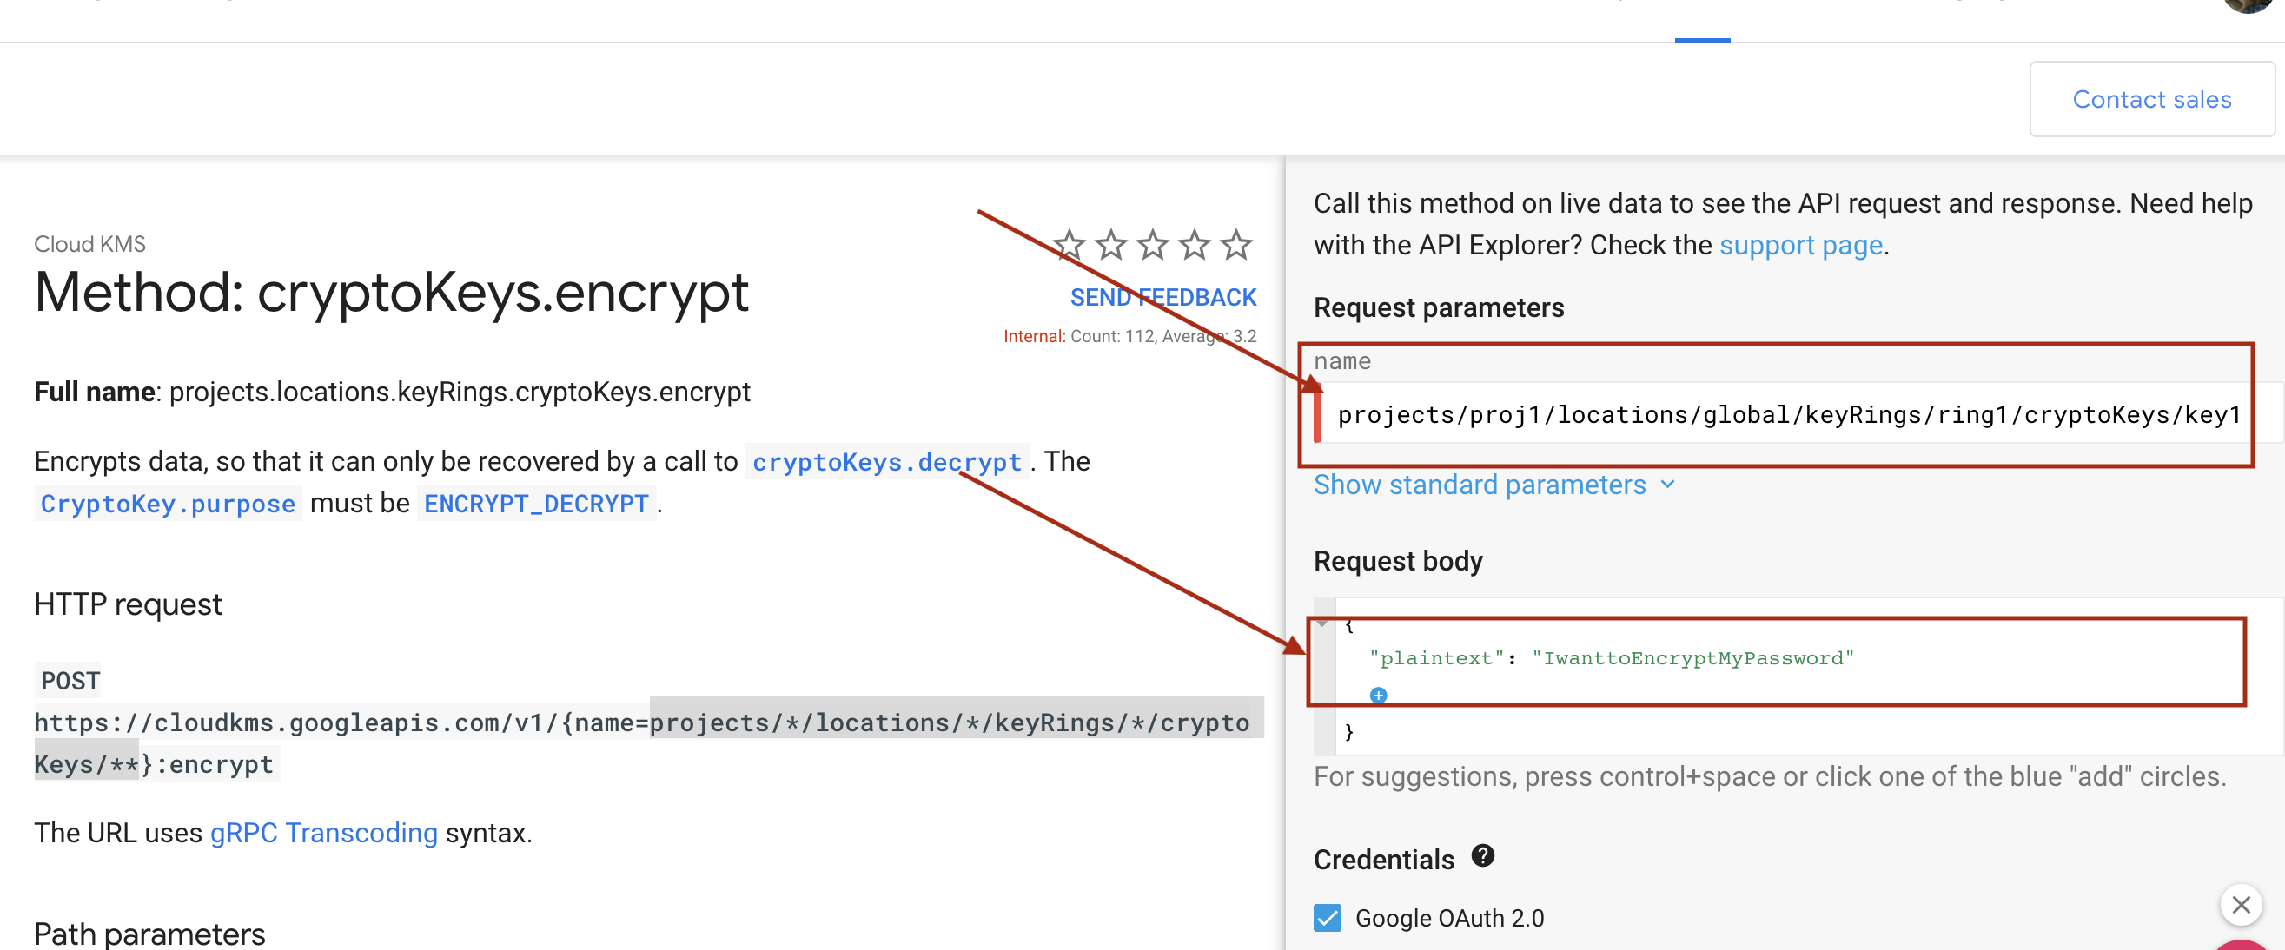Open the Credentials help question mark
The width and height of the screenshot is (2285, 950).
tap(1482, 856)
